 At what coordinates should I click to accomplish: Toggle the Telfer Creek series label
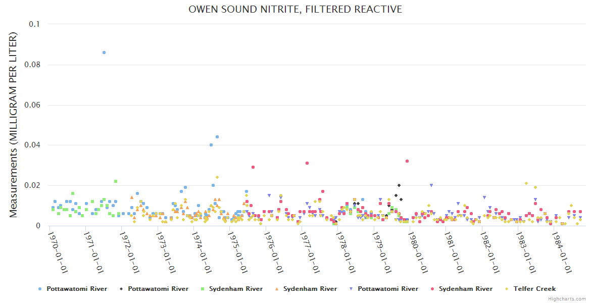click(534, 289)
